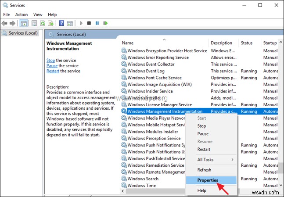The width and height of the screenshot is (284, 197).
Task: Open the File menu
Action: 7,14
